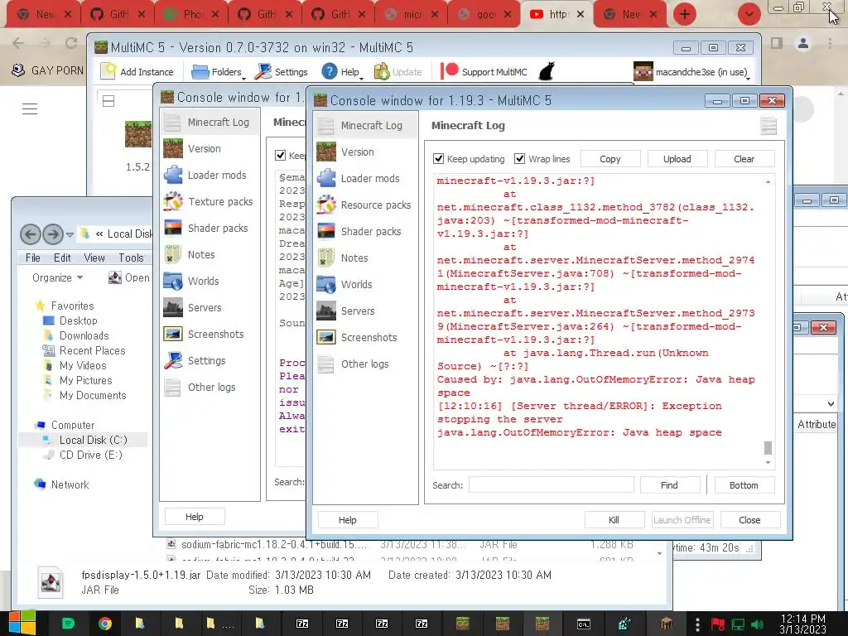Open Screenshots in 1.19.3 console
848x636 pixels.
coord(365,338)
